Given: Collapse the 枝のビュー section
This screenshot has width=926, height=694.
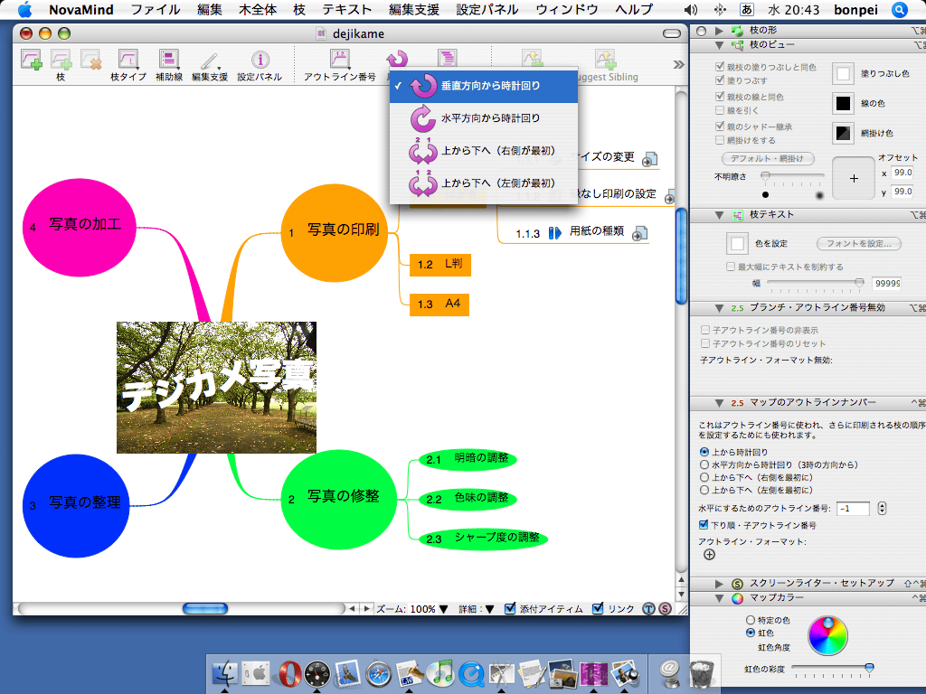Looking at the screenshot, I should (x=719, y=45).
